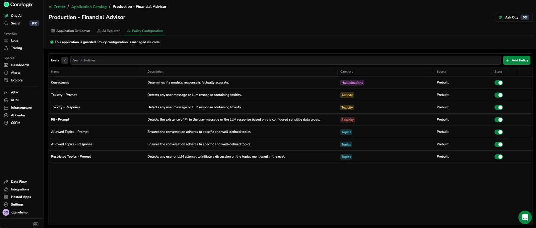Viewport: 536px width, 228px height.
Task: Switch to the Application Drilldown tab
Action: tap(70, 31)
